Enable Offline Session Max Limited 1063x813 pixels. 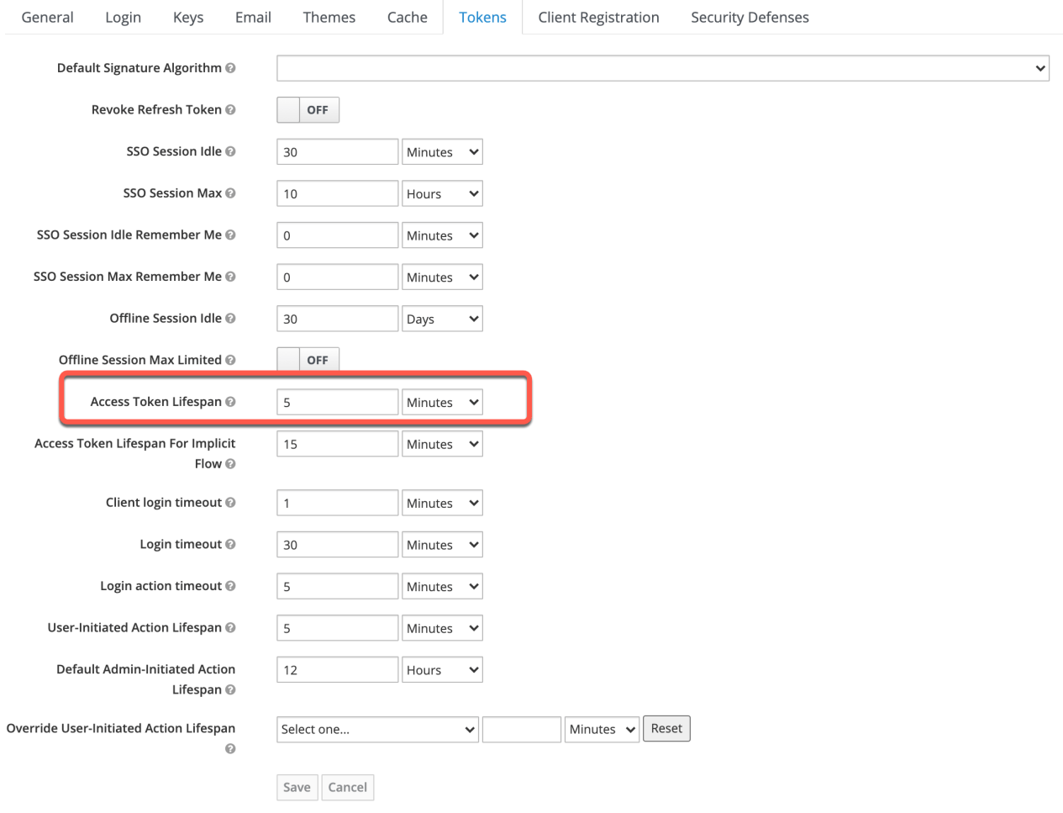pos(308,359)
